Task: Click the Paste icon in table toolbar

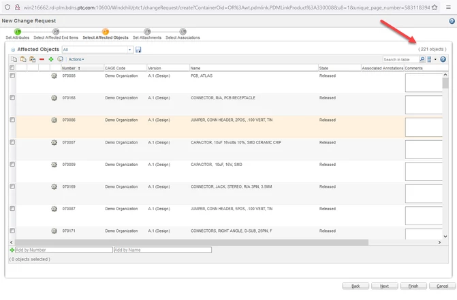Action: click(x=23, y=59)
